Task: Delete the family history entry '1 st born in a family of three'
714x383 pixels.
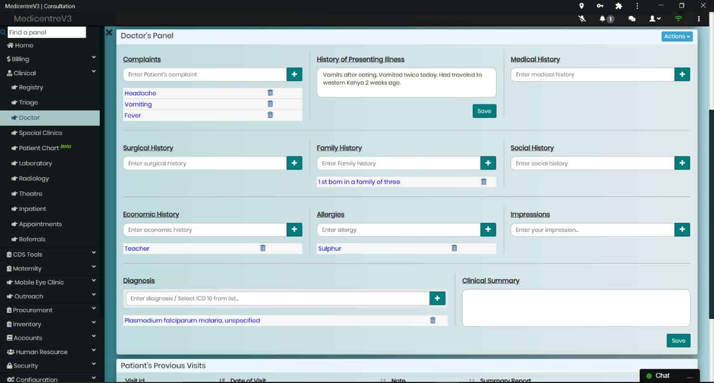Action: tap(484, 182)
